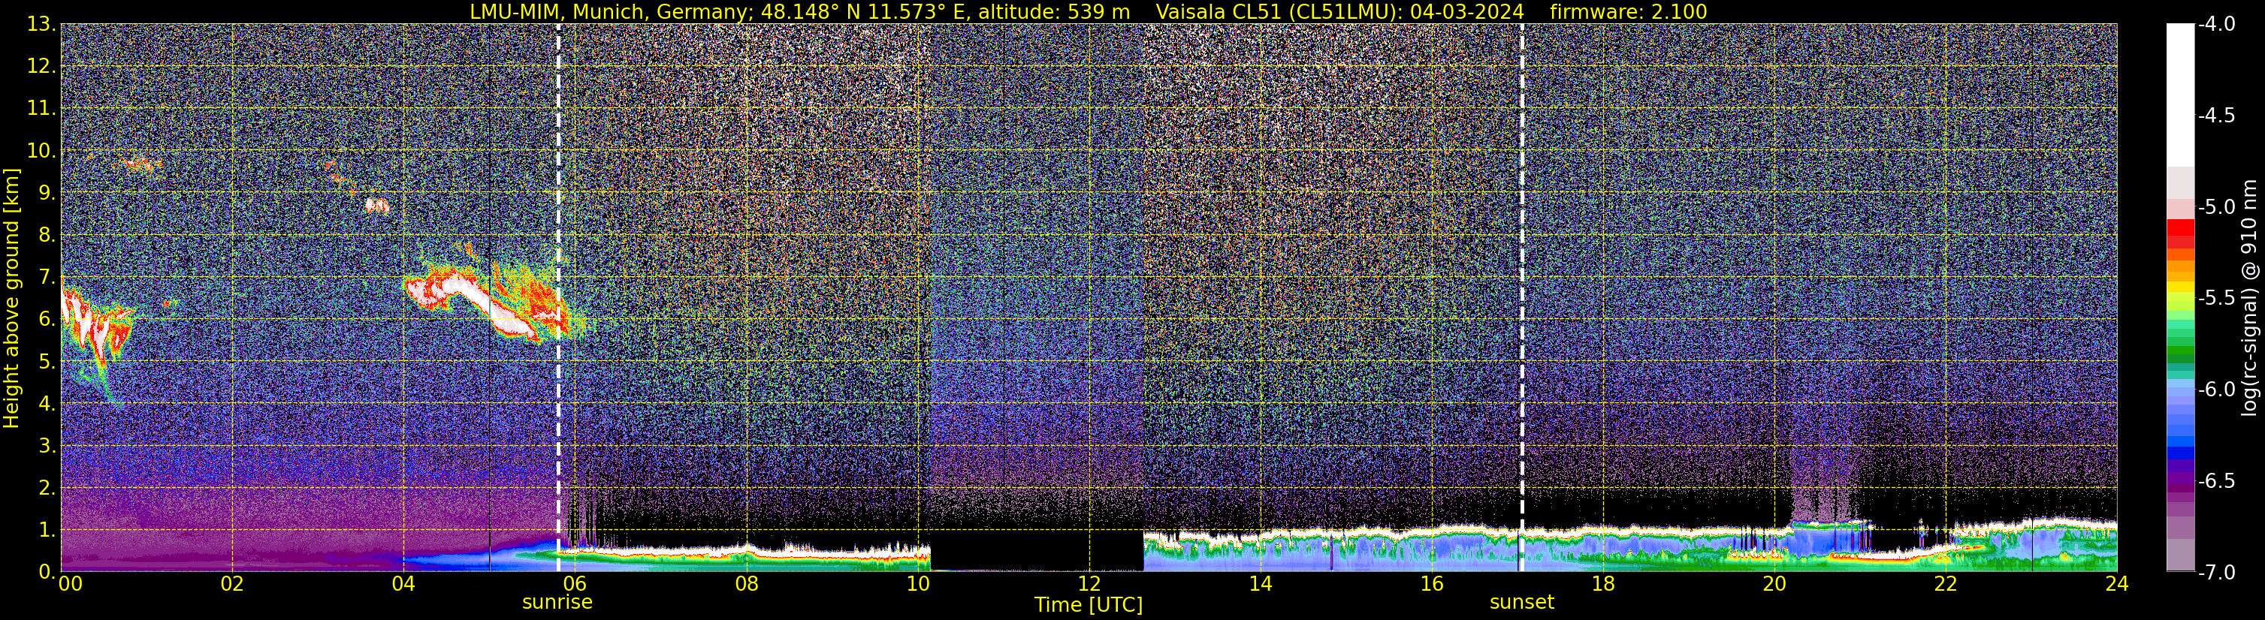
Task: Click the '14' time axis tick label
Action: click(1260, 584)
